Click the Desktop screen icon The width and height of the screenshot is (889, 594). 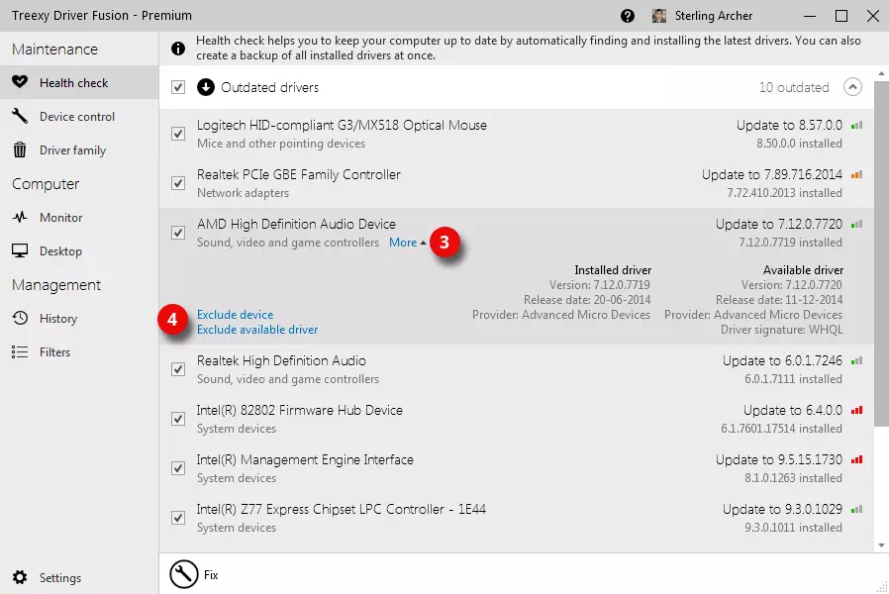(x=20, y=251)
